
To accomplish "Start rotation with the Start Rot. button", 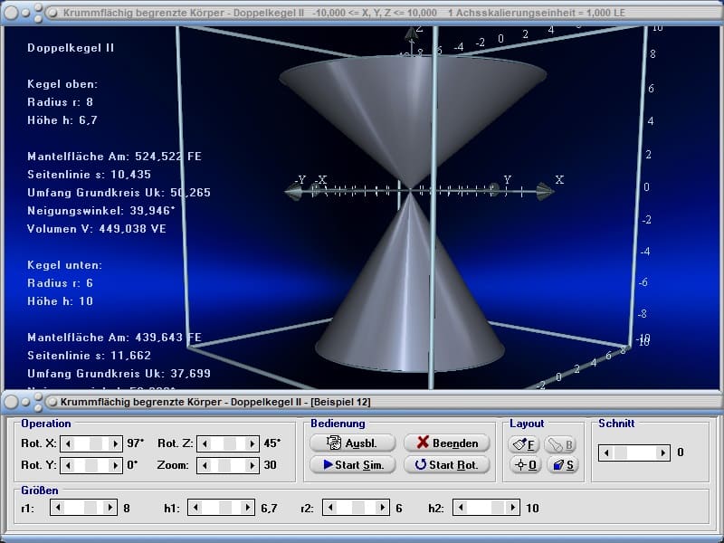I will 446,464.
